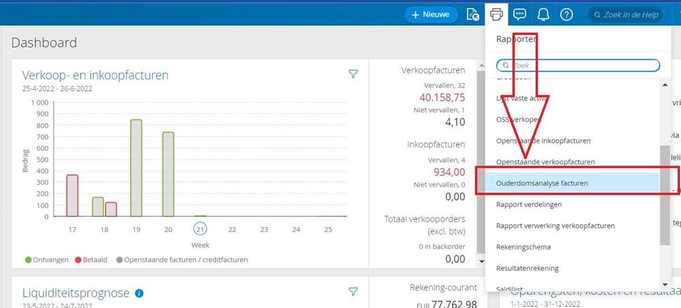Filter the Verkoop- en inkoopfacturen chart
This screenshot has height=308, width=681.
pos(353,74)
